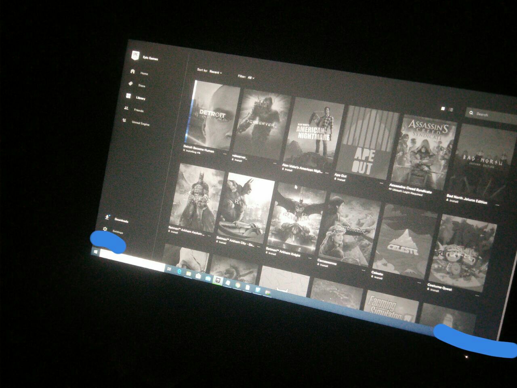Open the Observer game cover
The image size is (517, 388).
[x=262, y=123]
